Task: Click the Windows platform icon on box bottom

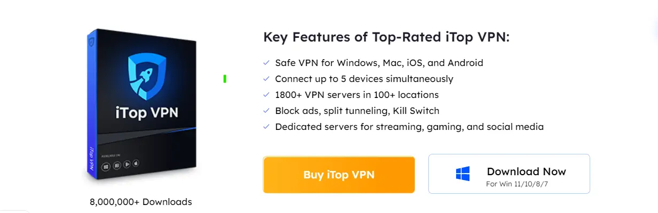Action: click(x=106, y=167)
